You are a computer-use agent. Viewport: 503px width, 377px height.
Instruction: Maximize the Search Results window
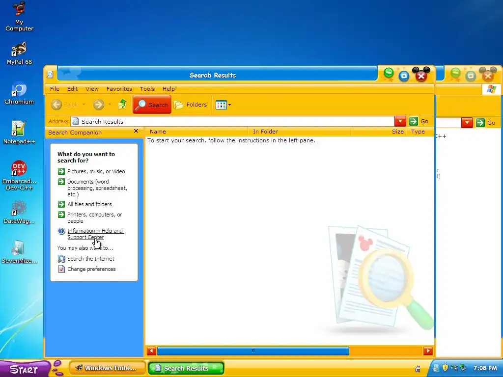tap(404, 76)
